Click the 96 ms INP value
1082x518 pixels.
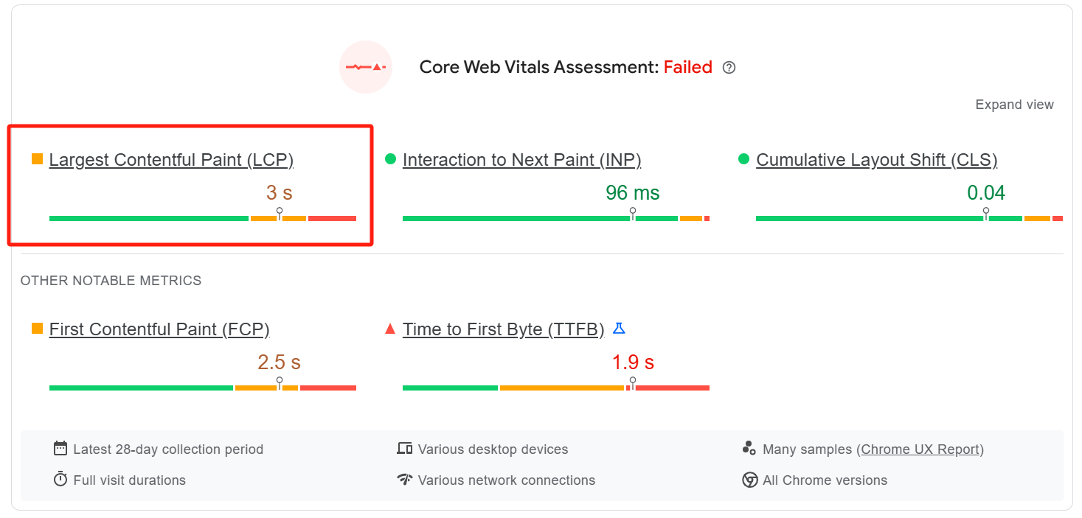point(632,193)
